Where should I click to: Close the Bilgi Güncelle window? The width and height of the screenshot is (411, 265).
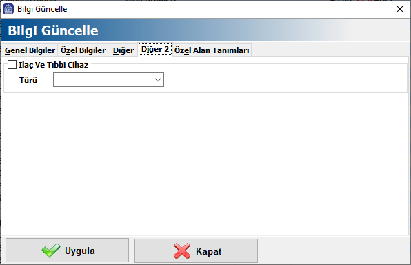[x=400, y=9]
